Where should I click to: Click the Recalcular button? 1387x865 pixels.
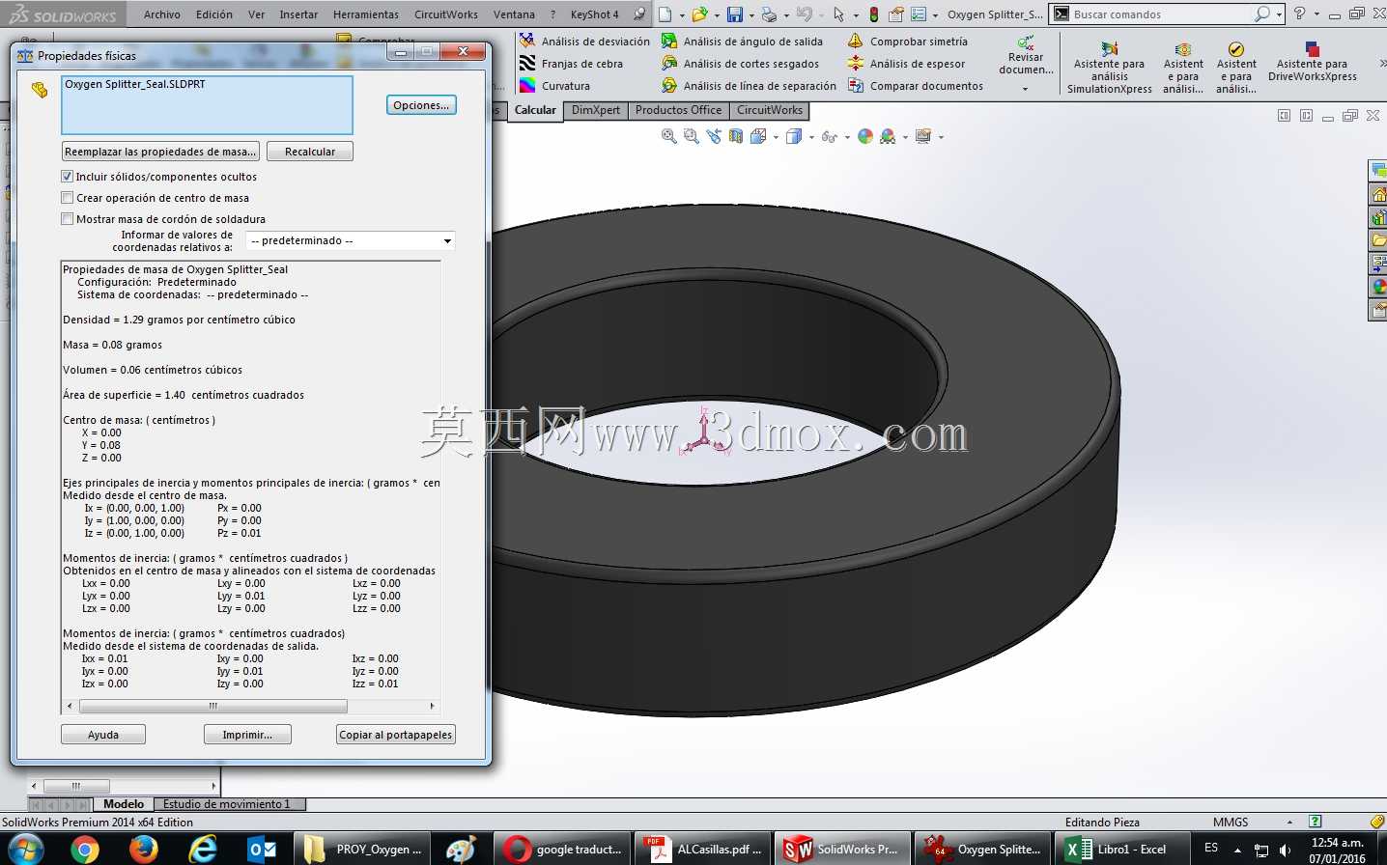point(310,152)
